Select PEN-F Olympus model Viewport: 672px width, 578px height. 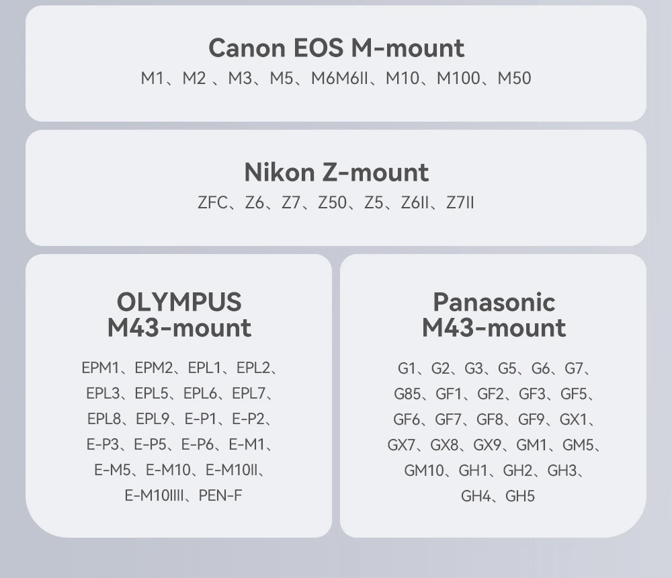click(220, 496)
